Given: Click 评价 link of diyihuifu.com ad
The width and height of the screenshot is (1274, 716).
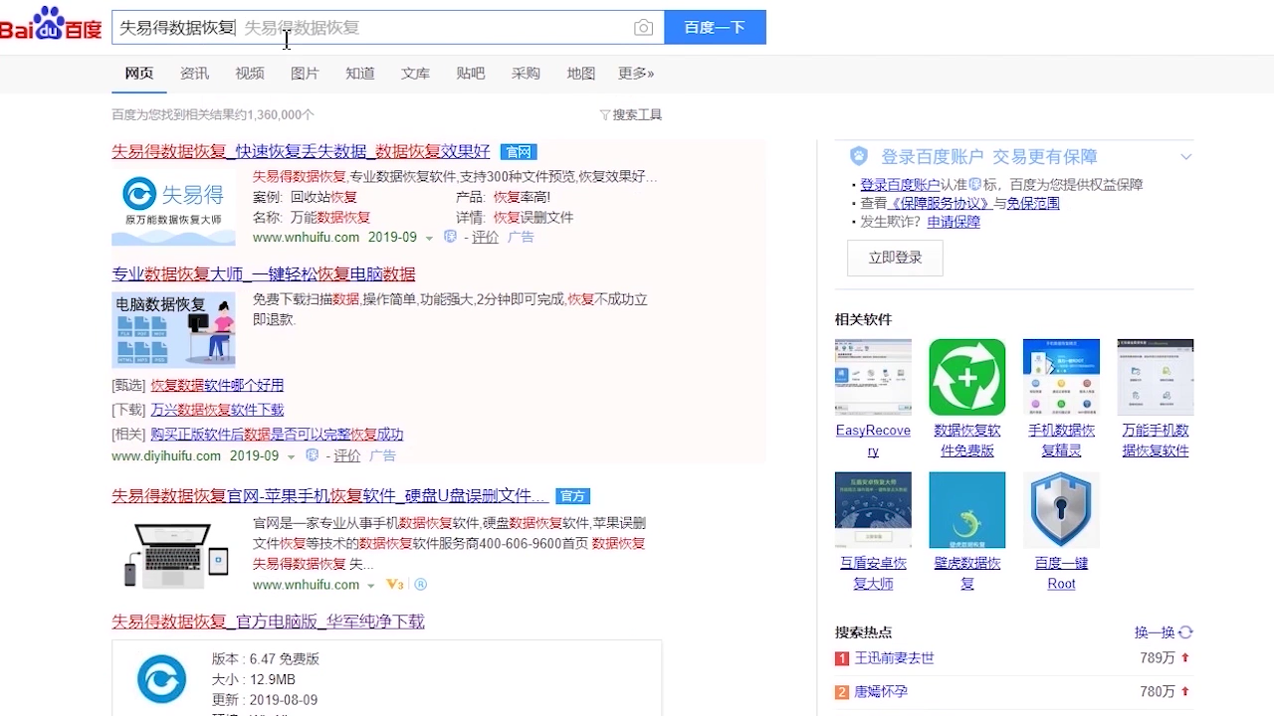Looking at the screenshot, I should (347, 456).
